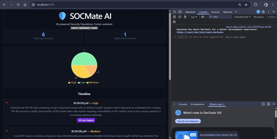The height and width of the screenshot is (139, 277).
Task: Open the Extensions puzzle icon
Action: (255, 5)
